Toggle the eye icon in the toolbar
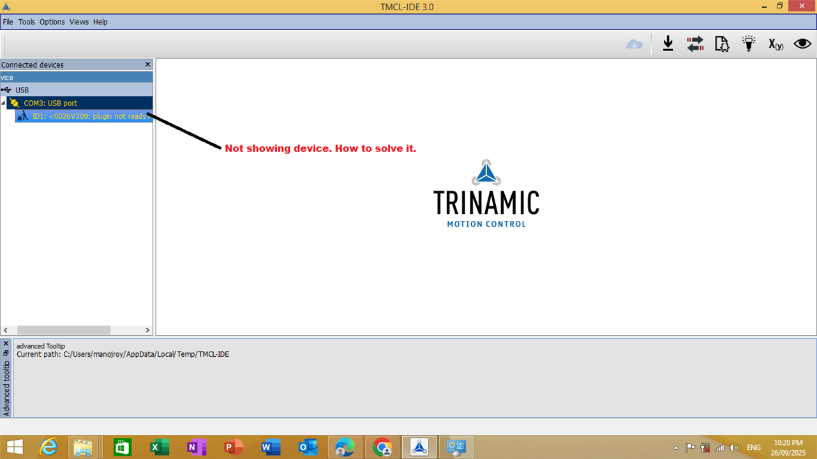Image resolution: width=817 pixels, height=459 pixels. tap(802, 43)
